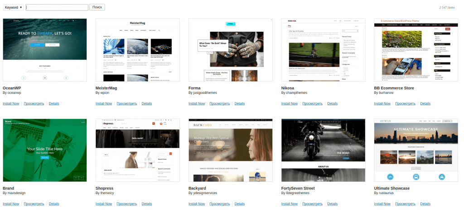
Task: Click author text 'By 8degreethemes'
Action: pyautogui.click(x=295, y=193)
